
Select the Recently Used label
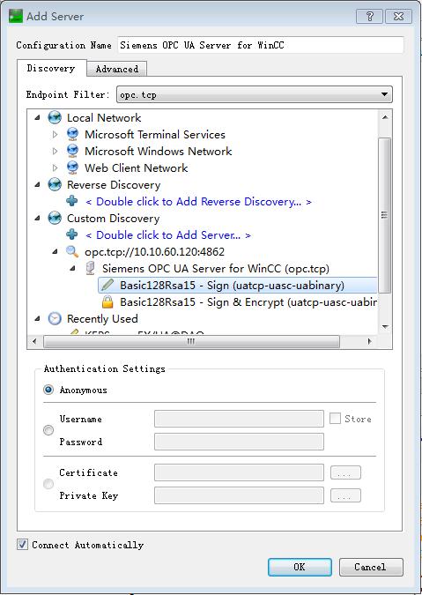[102, 319]
